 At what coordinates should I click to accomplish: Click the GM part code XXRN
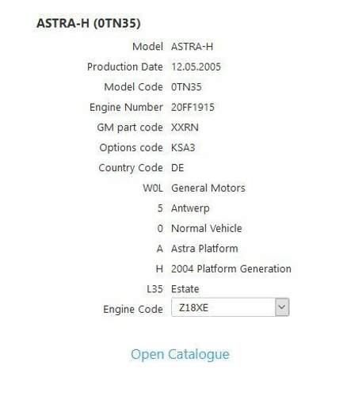[185, 128]
